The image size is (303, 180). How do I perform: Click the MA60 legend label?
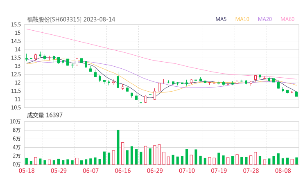point(287,19)
